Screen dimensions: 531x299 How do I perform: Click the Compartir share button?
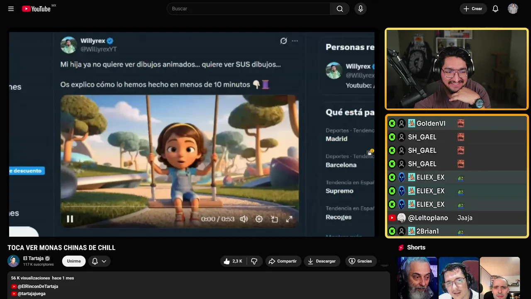tap(283, 261)
